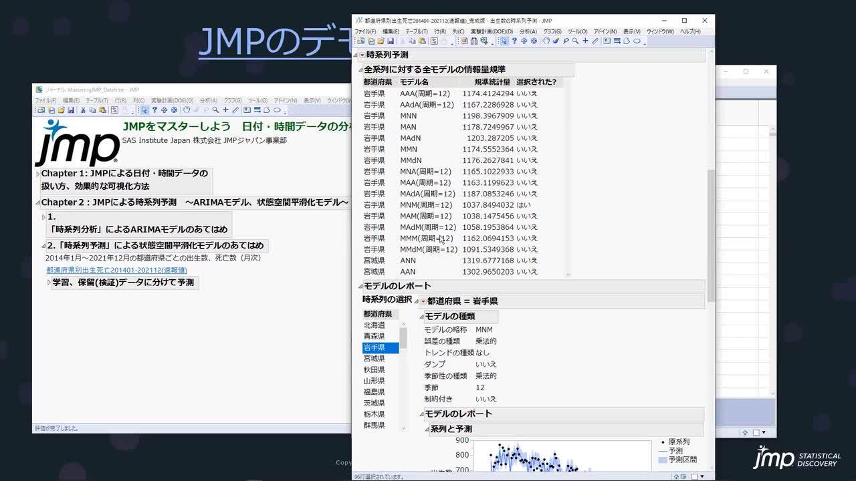
Task: Select 福島県 in the series list
Action: 374,392
